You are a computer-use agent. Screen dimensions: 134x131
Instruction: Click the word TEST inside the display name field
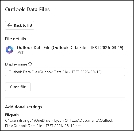pos(75,72)
